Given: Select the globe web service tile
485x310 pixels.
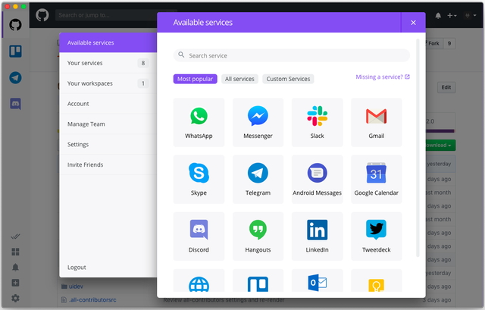Looking at the screenshot, I should (x=199, y=280).
